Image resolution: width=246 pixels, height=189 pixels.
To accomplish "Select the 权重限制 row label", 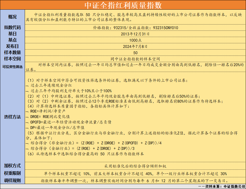I will [12, 173].
